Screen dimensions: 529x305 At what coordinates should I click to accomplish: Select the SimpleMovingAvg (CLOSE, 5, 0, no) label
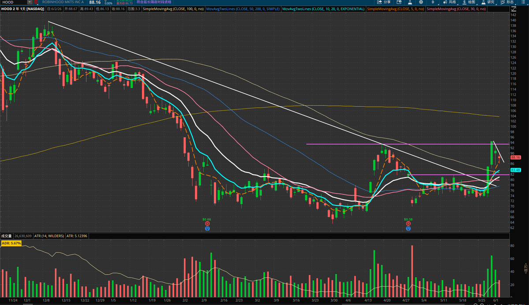(x=395, y=9)
